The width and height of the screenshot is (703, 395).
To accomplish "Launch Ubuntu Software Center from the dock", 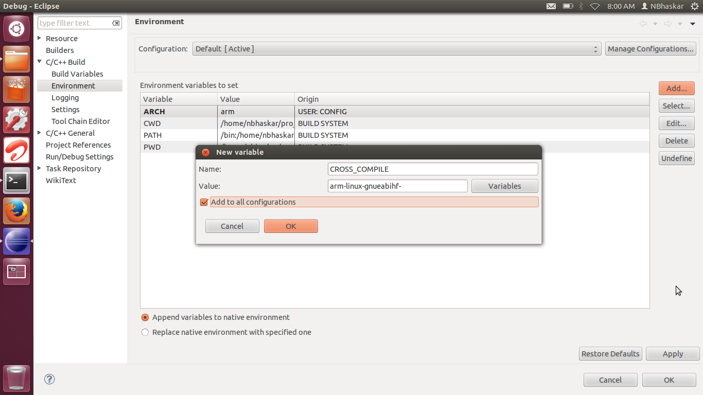I will (16, 89).
